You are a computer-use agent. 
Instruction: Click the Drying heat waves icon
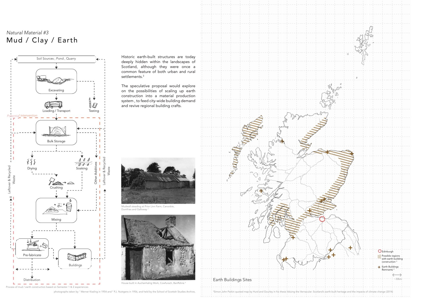pyautogui.click(x=31, y=162)
